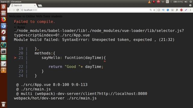The image size is (193, 108).
Task: Click the 'sayHello: fucntion(dayTime){' code line
Action: click(74, 58)
